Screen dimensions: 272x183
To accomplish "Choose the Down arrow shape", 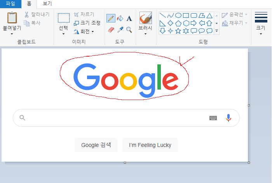I will (x=162, y=31).
